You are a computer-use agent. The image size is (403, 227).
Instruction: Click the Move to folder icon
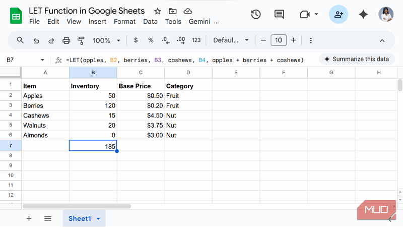(173, 11)
